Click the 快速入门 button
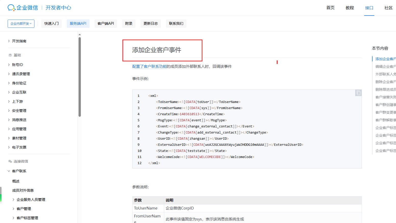This screenshot has height=223, width=396. point(51,23)
